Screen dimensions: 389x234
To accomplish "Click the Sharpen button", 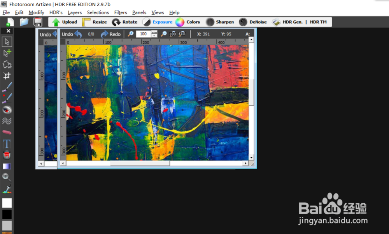I will click(220, 22).
